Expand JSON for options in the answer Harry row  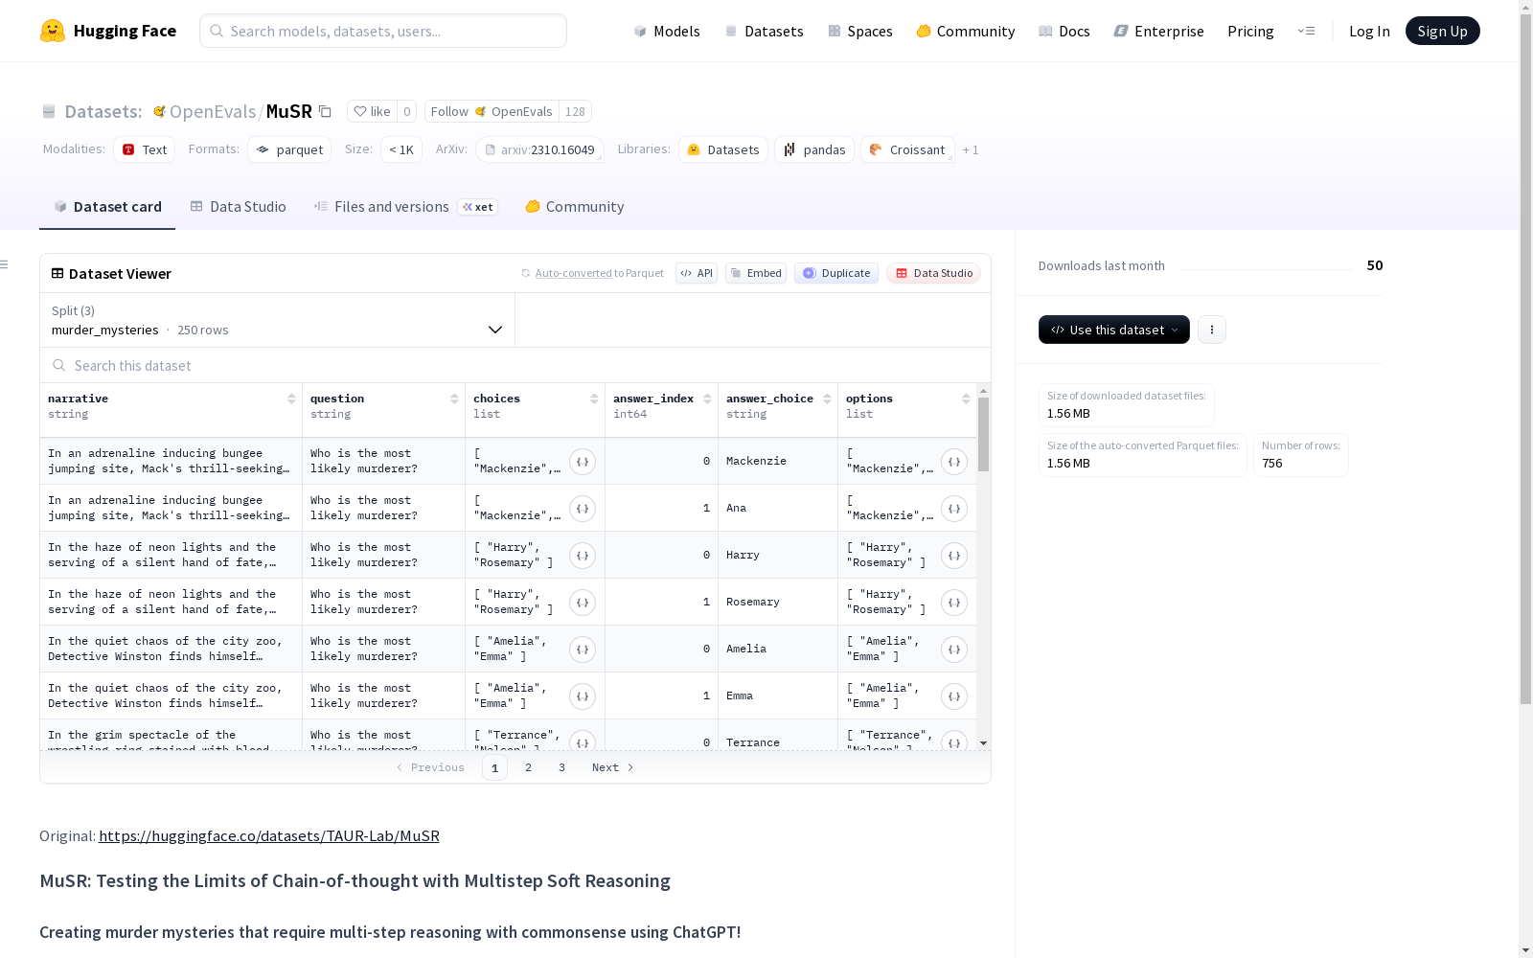[954, 556]
